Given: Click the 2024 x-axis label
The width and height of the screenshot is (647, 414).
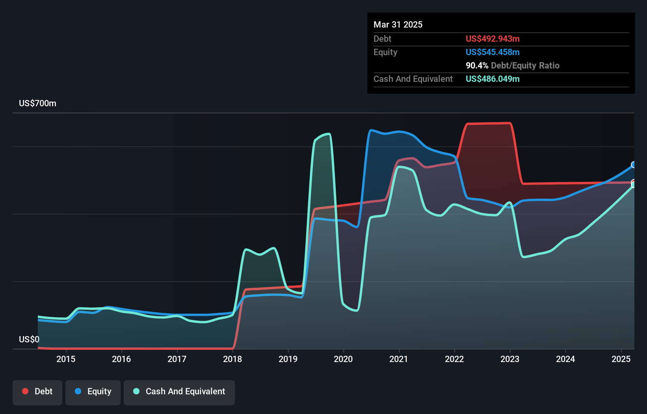Looking at the screenshot, I should 565,359.
